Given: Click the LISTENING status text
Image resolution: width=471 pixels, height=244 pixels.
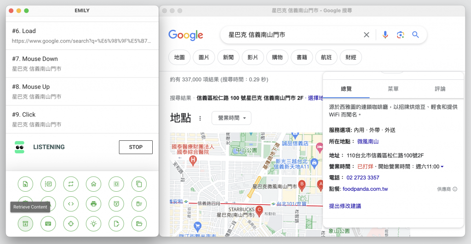Looking at the screenshot, I should (x=49, y=147).
